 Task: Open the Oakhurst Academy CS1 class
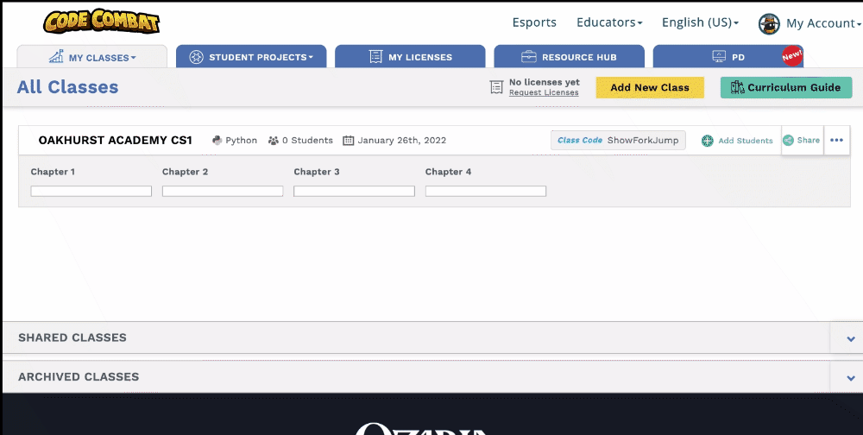(x=115, y=140)
